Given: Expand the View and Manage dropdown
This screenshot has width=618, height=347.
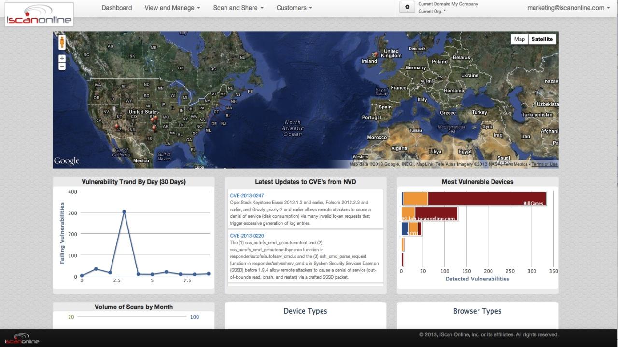Looking at the screenshot, I should click(x=172, y=8).
